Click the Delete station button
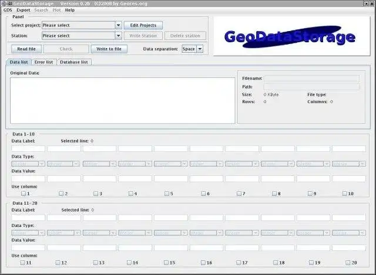Viewport: 376px width, 275px height. [x=185, y=36]
